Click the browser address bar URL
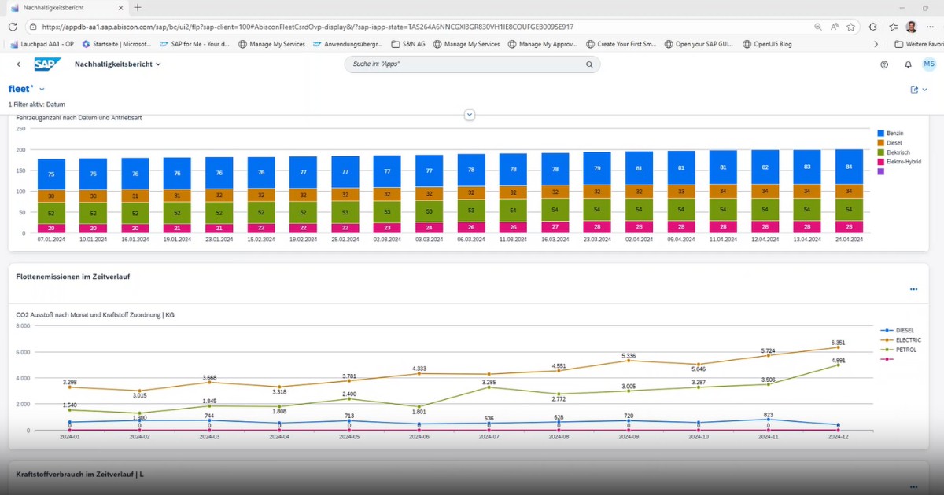 (x=308, y=27)
